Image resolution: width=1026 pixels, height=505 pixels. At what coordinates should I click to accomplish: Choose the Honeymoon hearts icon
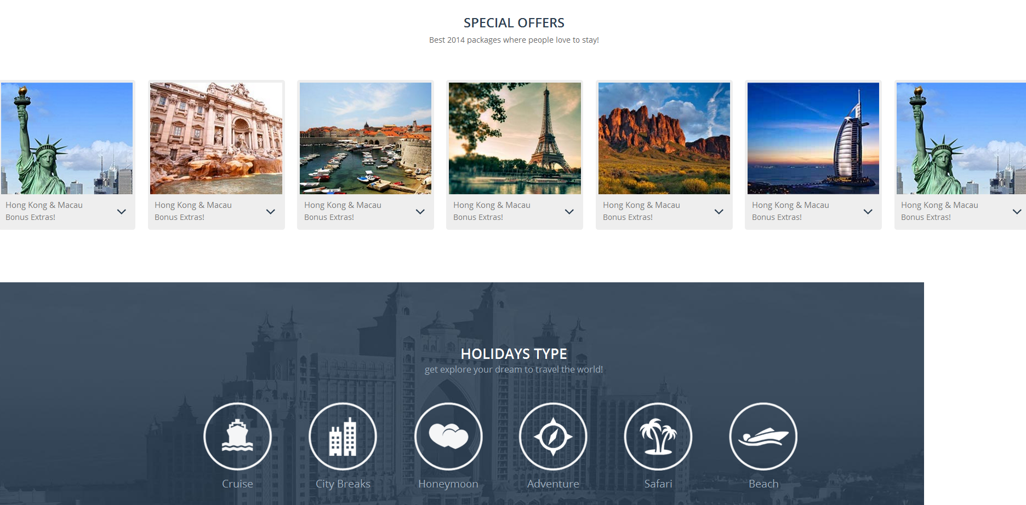coord(448,436)
